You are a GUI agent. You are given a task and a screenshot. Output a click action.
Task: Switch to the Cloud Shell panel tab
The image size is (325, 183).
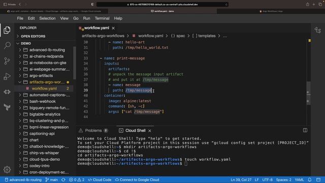(x=135, y=131)
